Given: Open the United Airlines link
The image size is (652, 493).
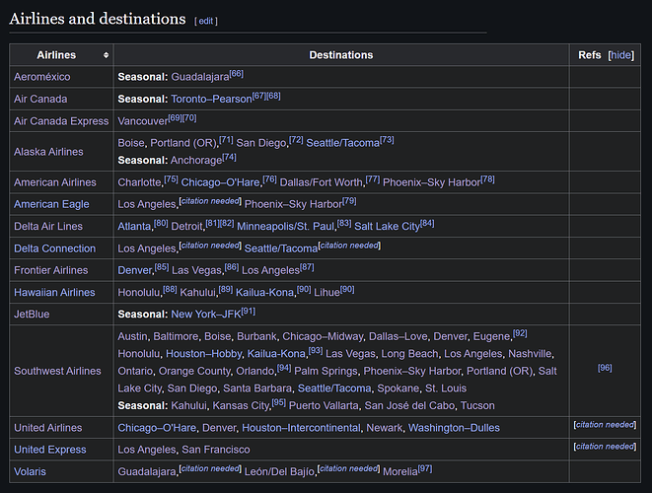Looking at the screenshot, I should 48,428.
